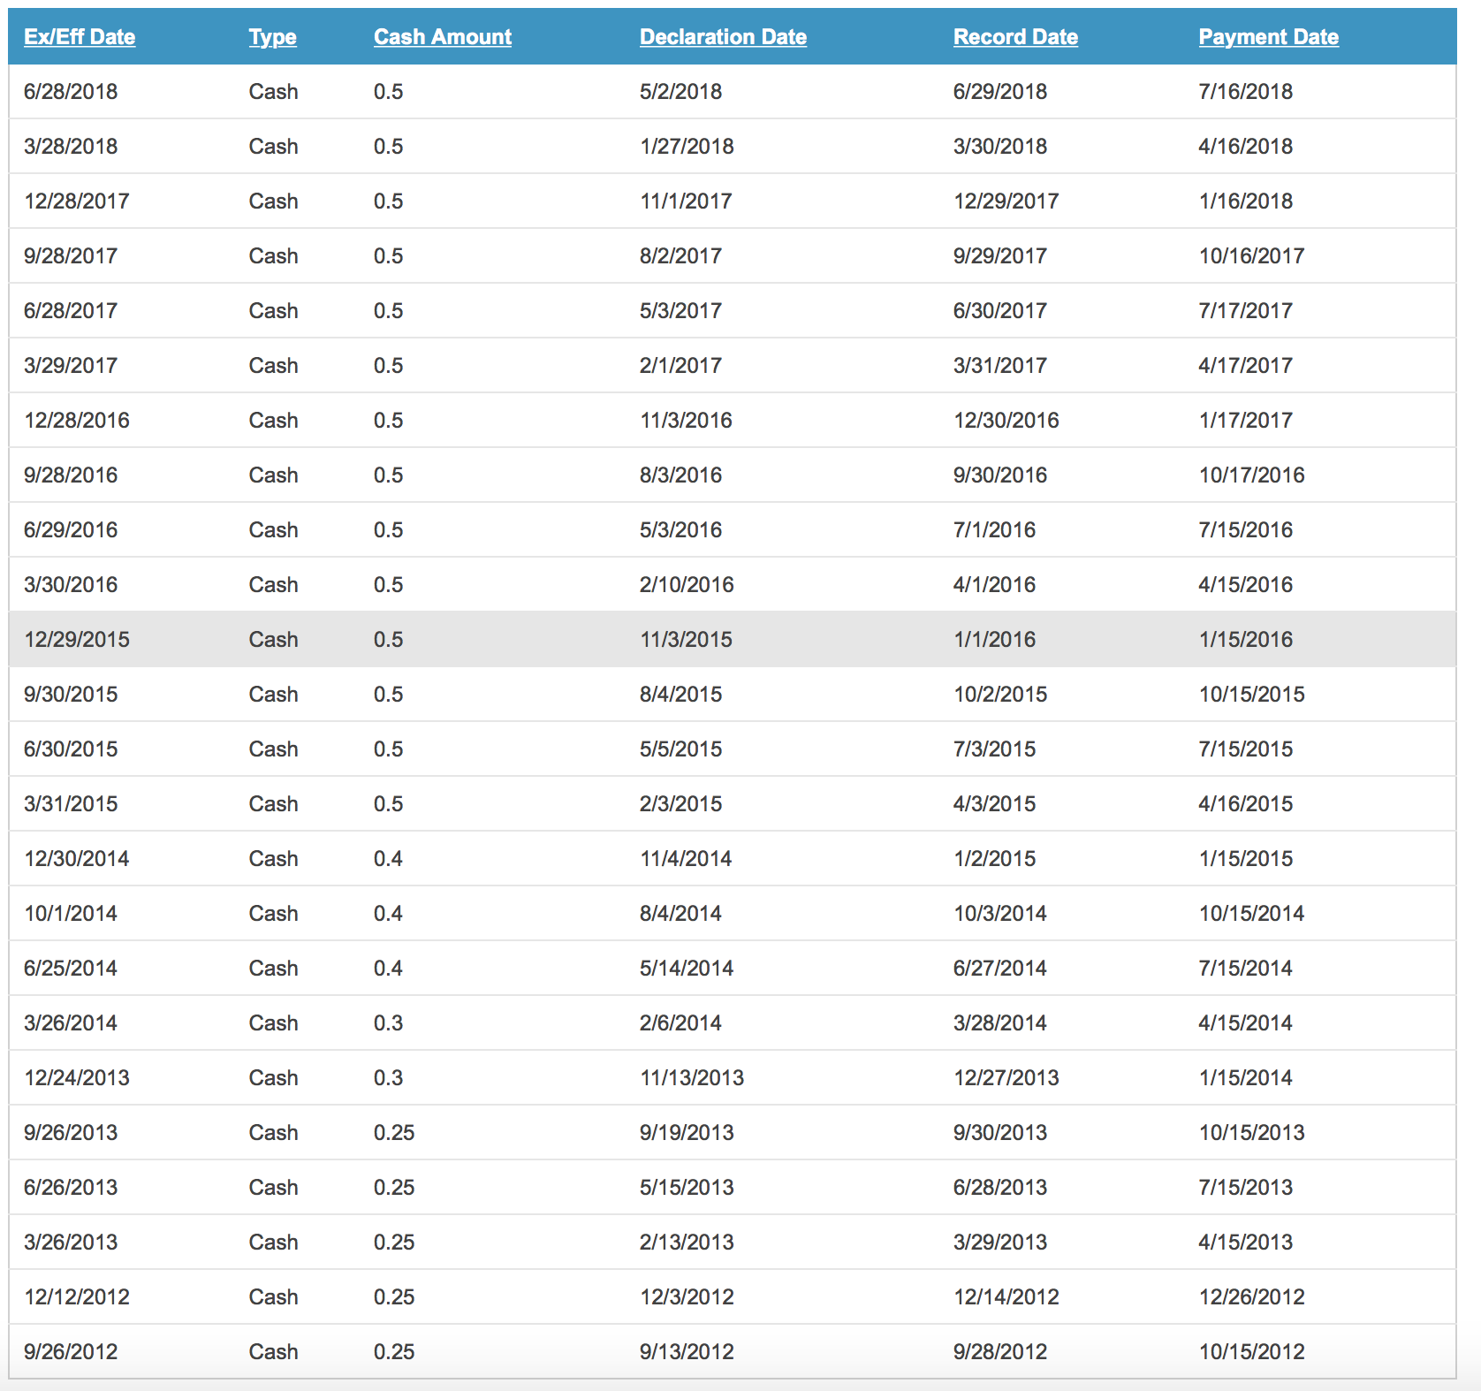Viewport: 1481px width, 1391px height.
Task: Select record date 7/1/2016
Action: click(x=994, y=530)
